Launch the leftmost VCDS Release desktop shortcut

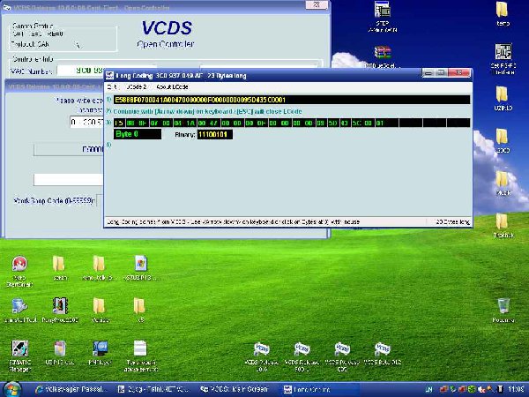click(x=260, y=349)
